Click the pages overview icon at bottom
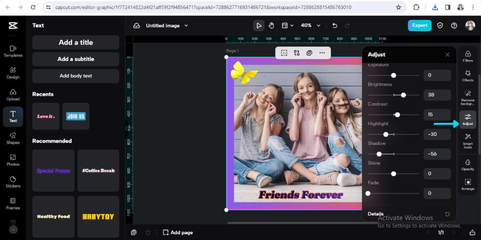The width and height of the screenshot is (481, 240). tap(133, 233)
